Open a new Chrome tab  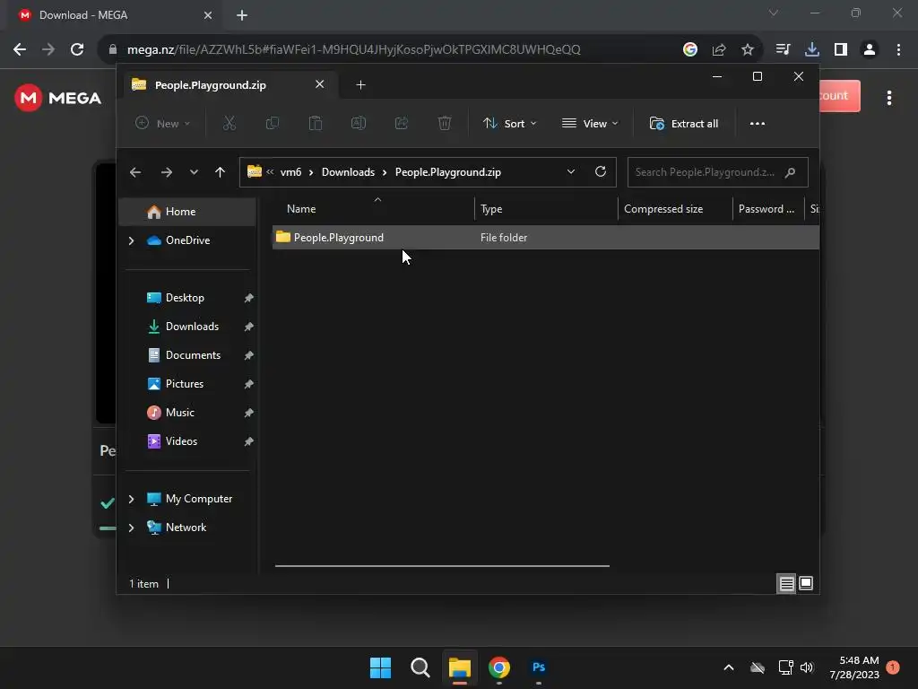click(x=242, y=15)
